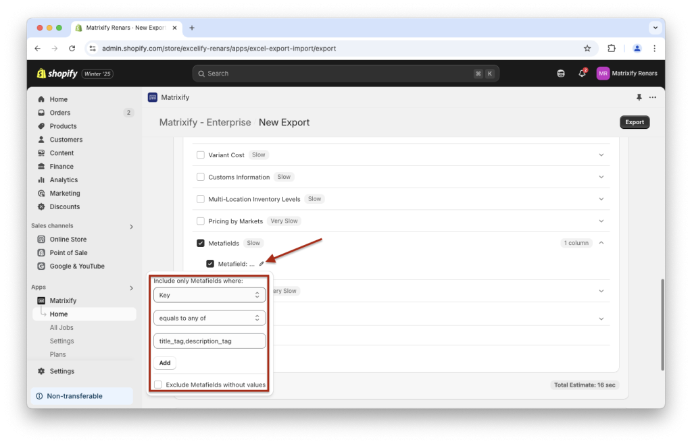Pin the Matrixify app using the pin icon
The width and height of the screenshot is (692, 444).
coord(638,97)
